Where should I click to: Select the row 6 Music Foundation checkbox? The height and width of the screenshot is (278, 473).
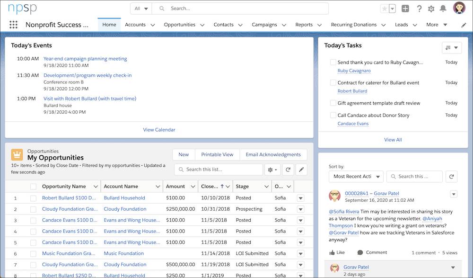pyautogui.click(x=33, y=254)
